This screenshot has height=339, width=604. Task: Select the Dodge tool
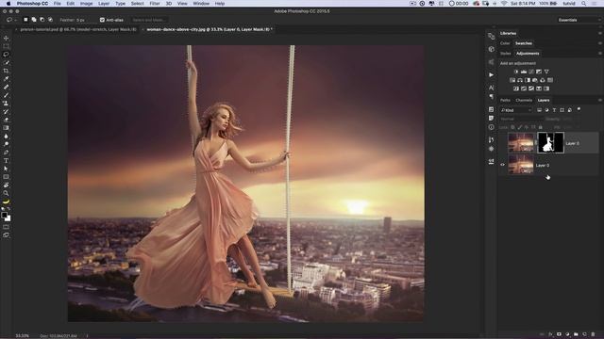pos(6,144)
